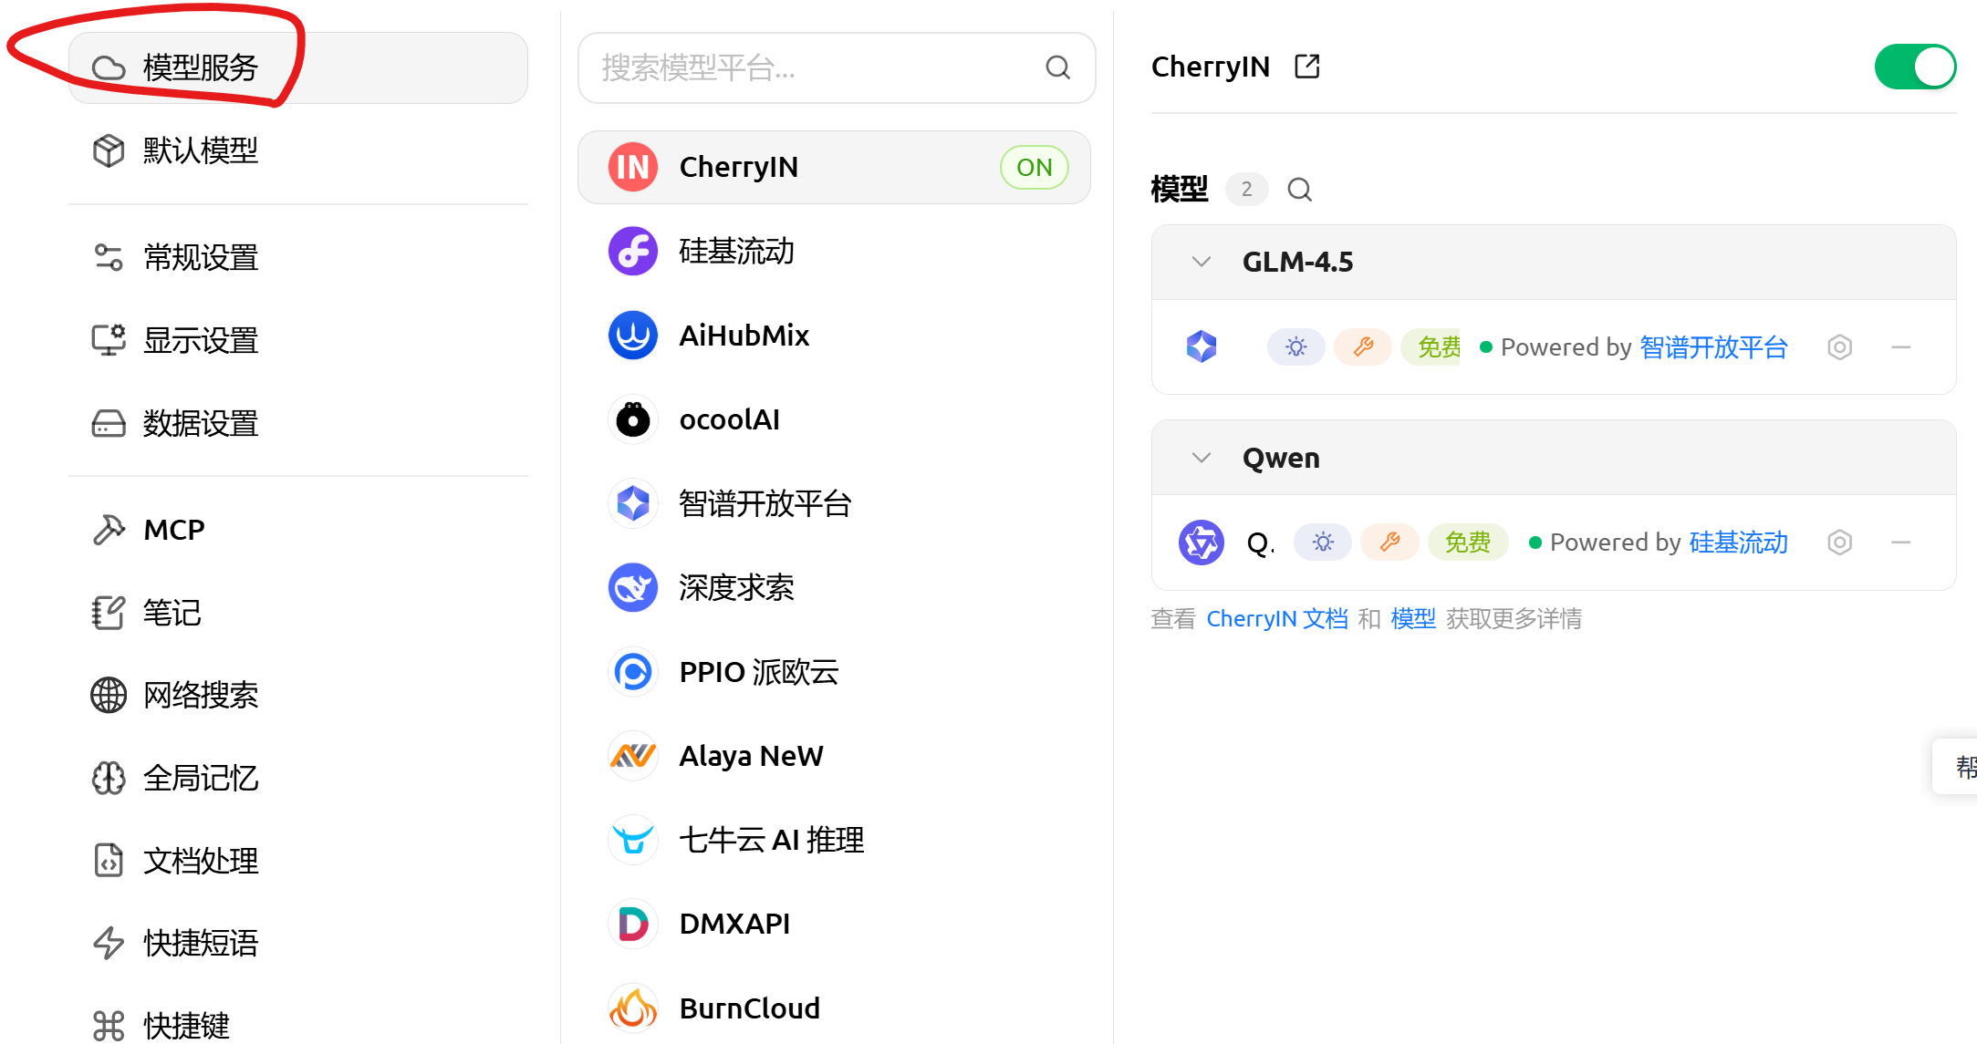This screenshot has height=1044, width=1977.
Task: Click the 文档处理 file icon
Action: pyautogui.click(x=109, y=861)
